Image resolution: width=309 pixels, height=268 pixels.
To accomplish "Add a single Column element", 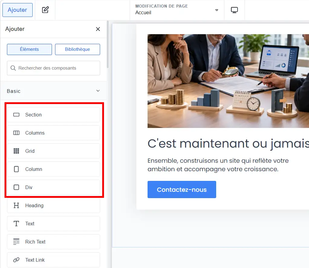I will point(54,169).
